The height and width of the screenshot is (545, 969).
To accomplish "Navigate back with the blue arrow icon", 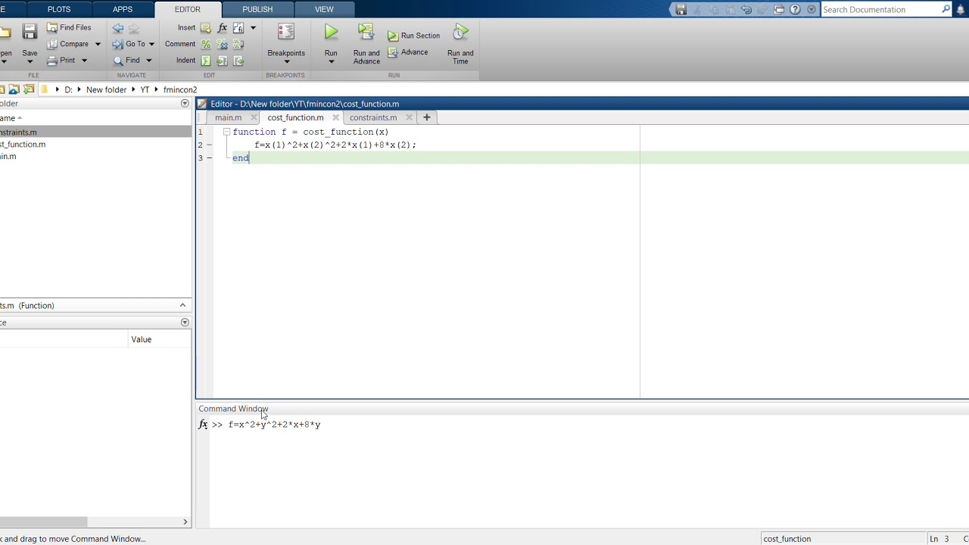I will click(x=118, y=28).
